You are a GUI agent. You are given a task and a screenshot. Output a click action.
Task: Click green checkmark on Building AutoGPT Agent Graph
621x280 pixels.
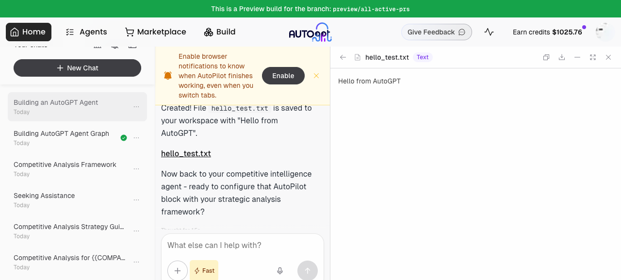tap(124, 138)
